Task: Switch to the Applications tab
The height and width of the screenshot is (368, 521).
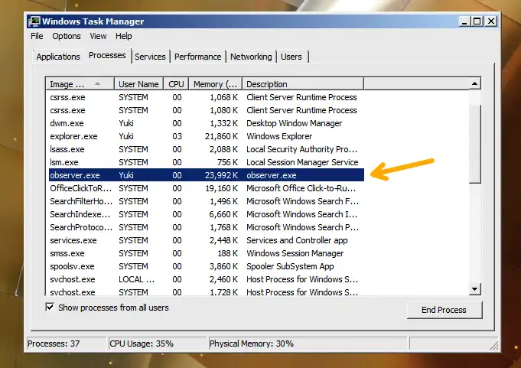Action: pyautogui.click(x=58, y=57)
